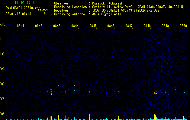Click the 1.1 kHz axis label

(x=2, y=39)
